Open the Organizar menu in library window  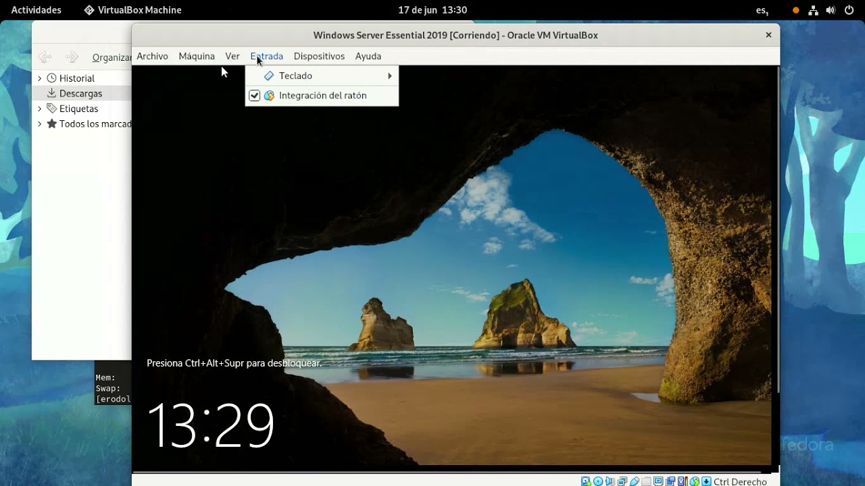[112, 57]
